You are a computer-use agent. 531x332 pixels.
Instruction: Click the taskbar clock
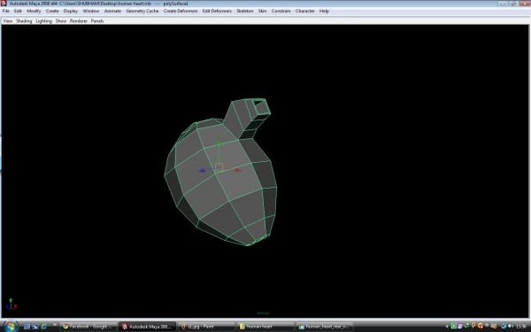point(521,327)
